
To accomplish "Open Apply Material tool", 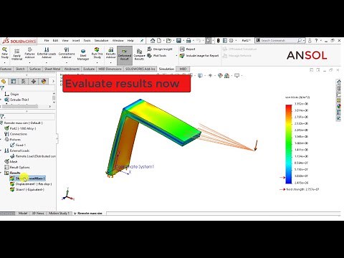I will pos(16,54).
